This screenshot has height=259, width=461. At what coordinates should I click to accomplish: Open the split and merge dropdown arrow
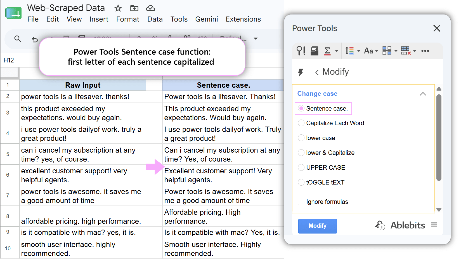(x=396, y=51)
